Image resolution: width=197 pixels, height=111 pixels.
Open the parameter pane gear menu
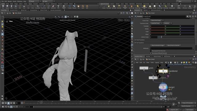coord(187,16)
